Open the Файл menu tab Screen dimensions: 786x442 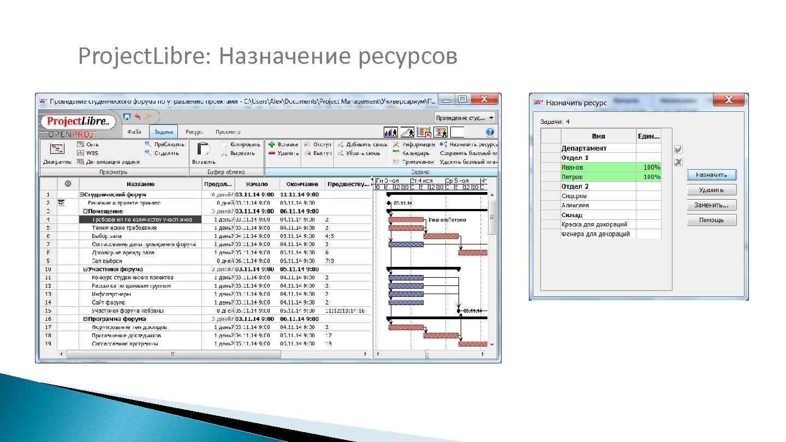[x=134, y=132]
